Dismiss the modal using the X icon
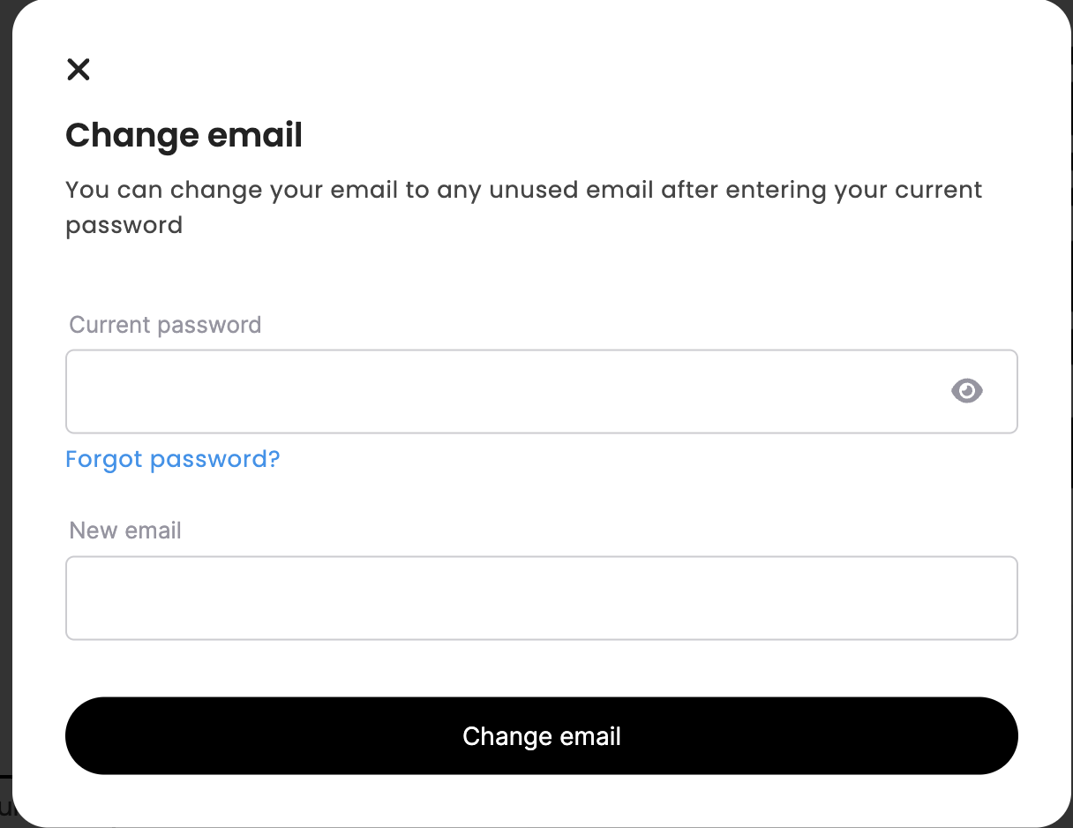This screenshot has height=828, width=1073. click(x=79, y=69)
